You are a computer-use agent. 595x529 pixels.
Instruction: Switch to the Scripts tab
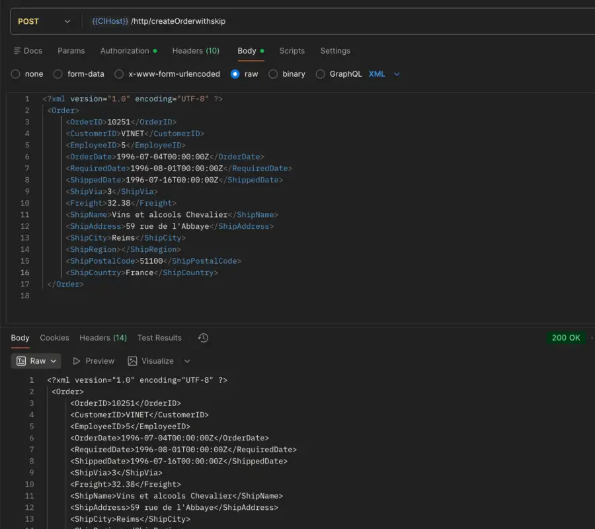click(292, 51)
